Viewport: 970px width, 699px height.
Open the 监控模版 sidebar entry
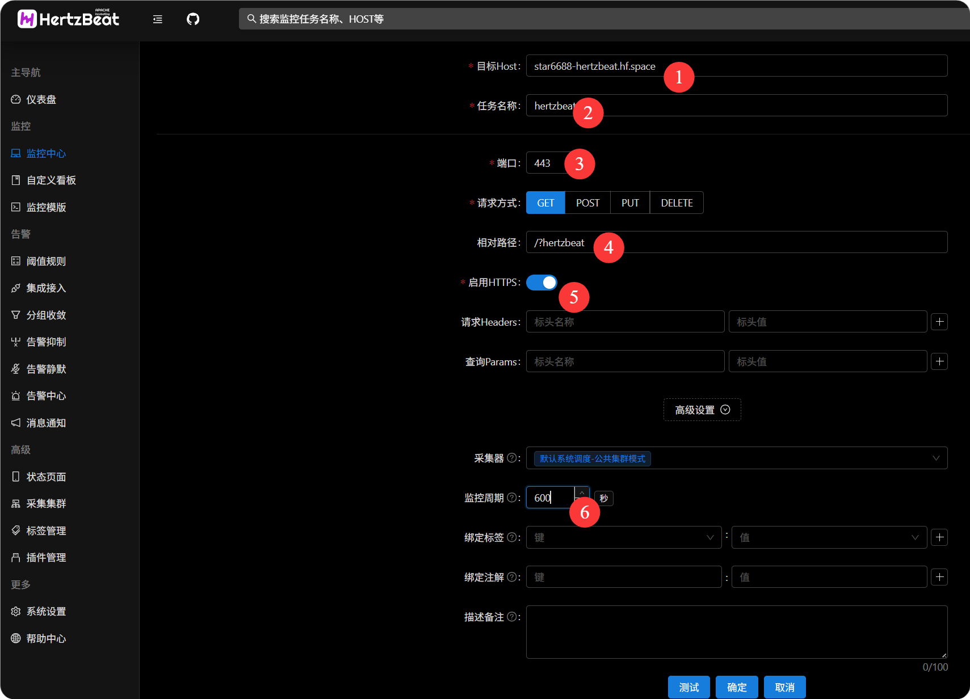[x=15, y=207]
